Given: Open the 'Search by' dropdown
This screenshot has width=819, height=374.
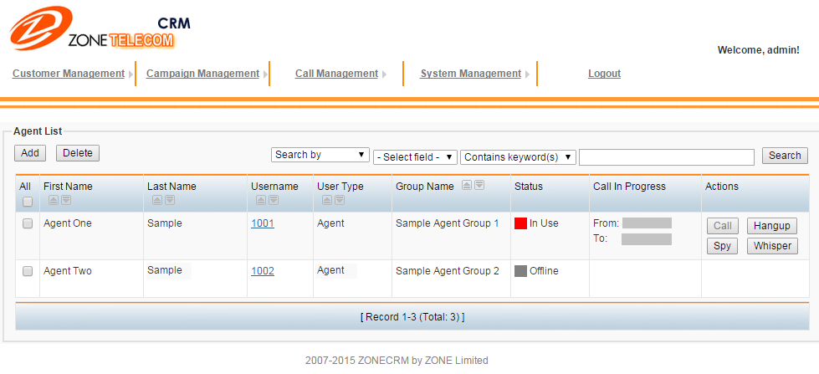Looking at the screenshot, I should [320, 155].
